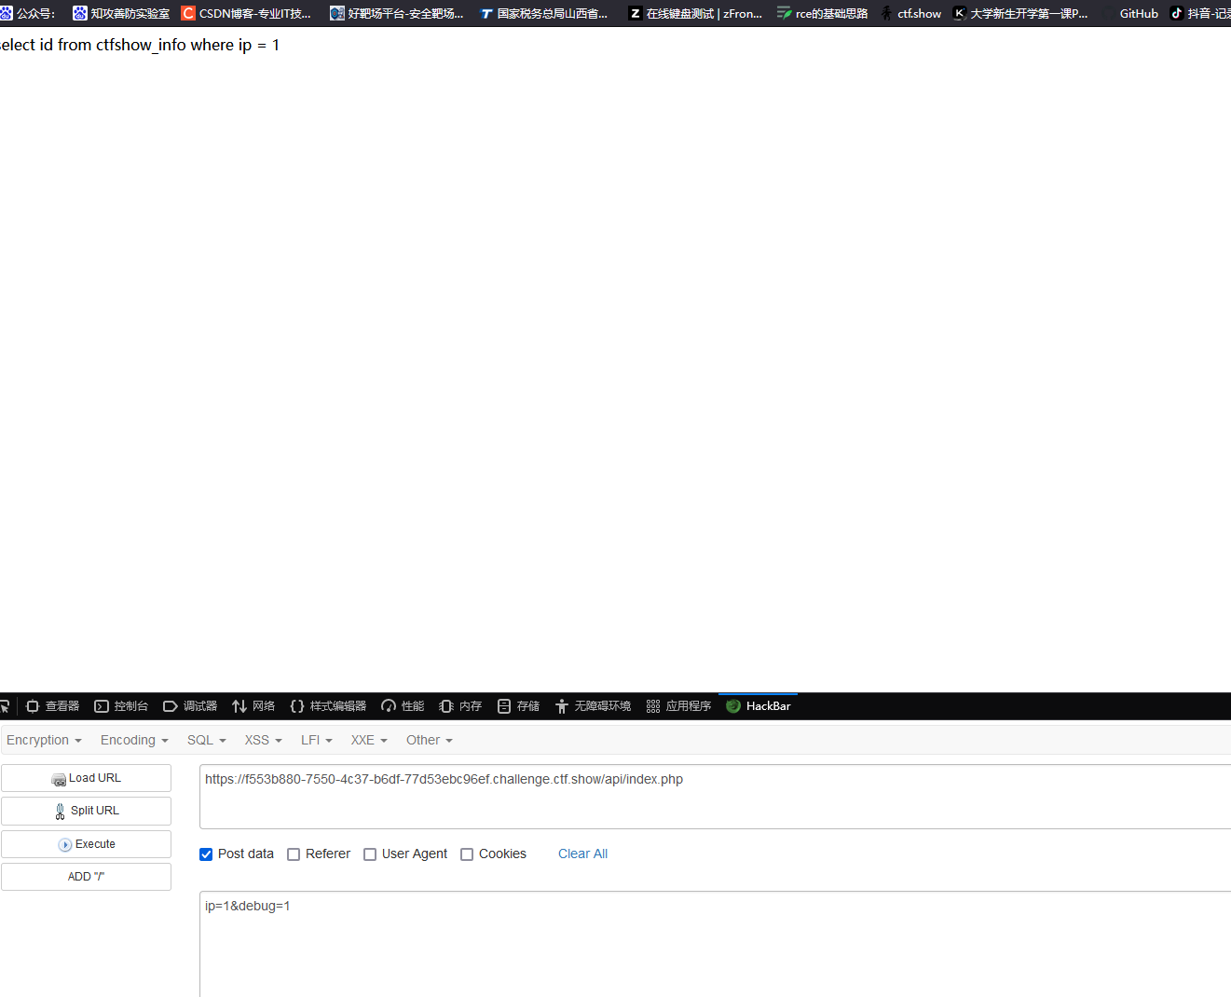Switch to the 调试器 debugger tab
Image resolution: width=1231 pixels, height=997 pixels.
pyautogui.click(x=190, y=706)
